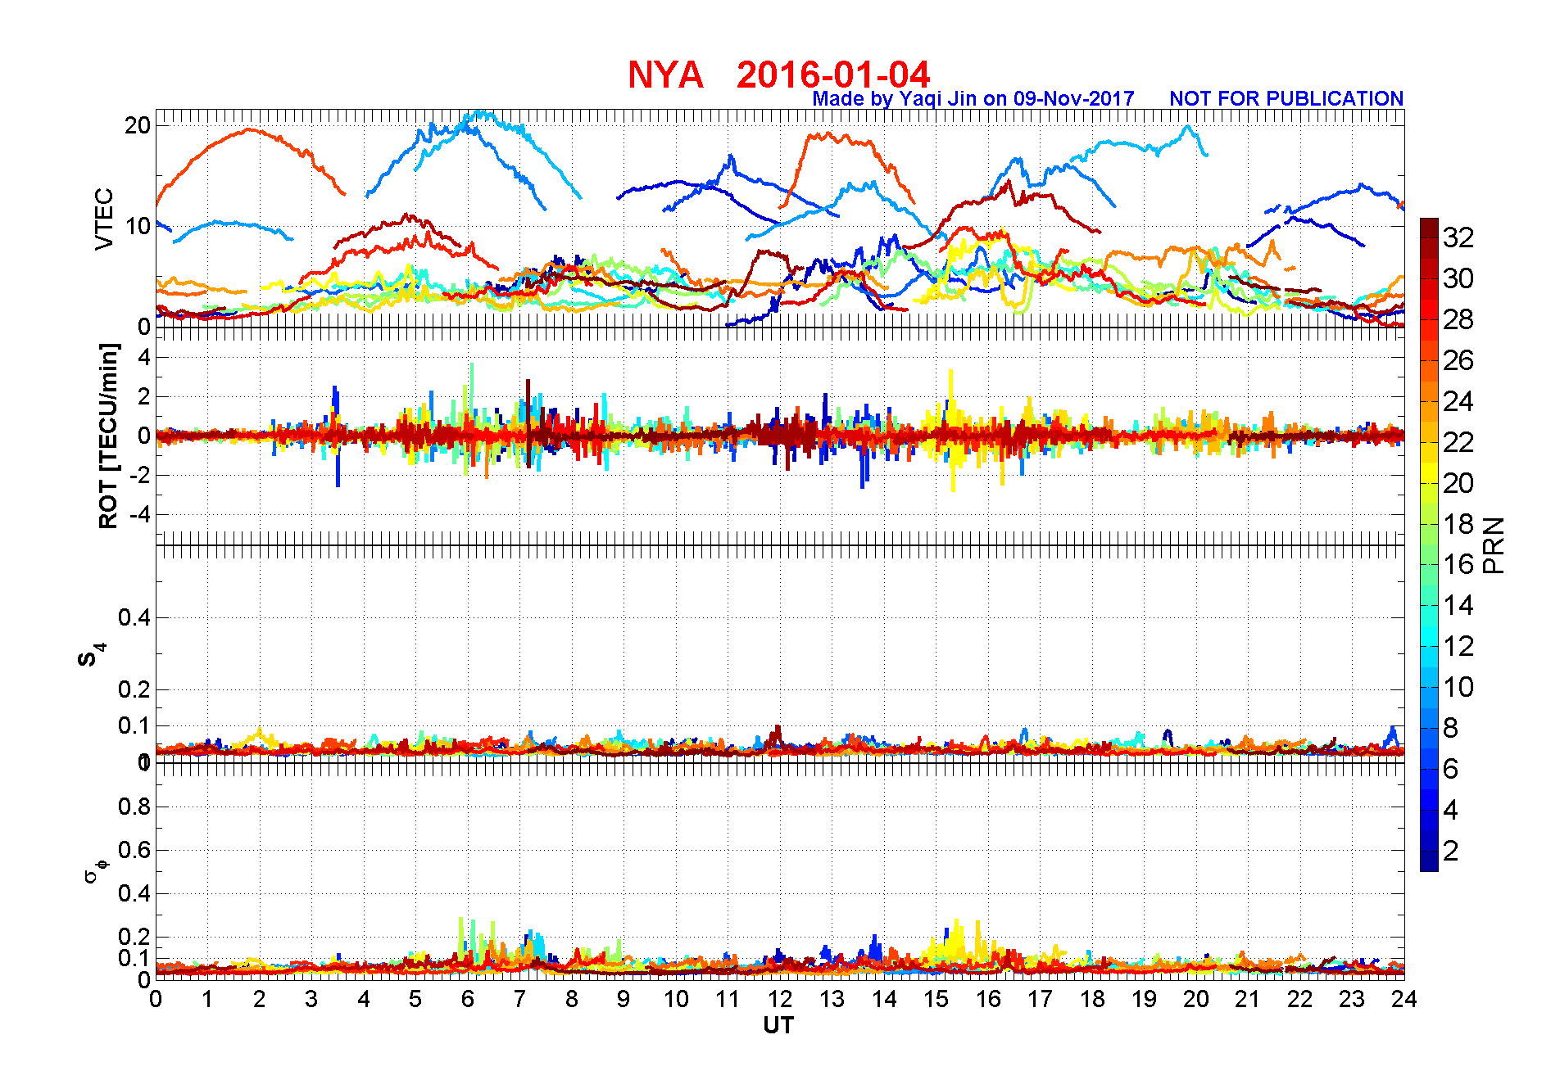Click the VTEC y-axis label

pyautogui.click(x=104, y=219)
